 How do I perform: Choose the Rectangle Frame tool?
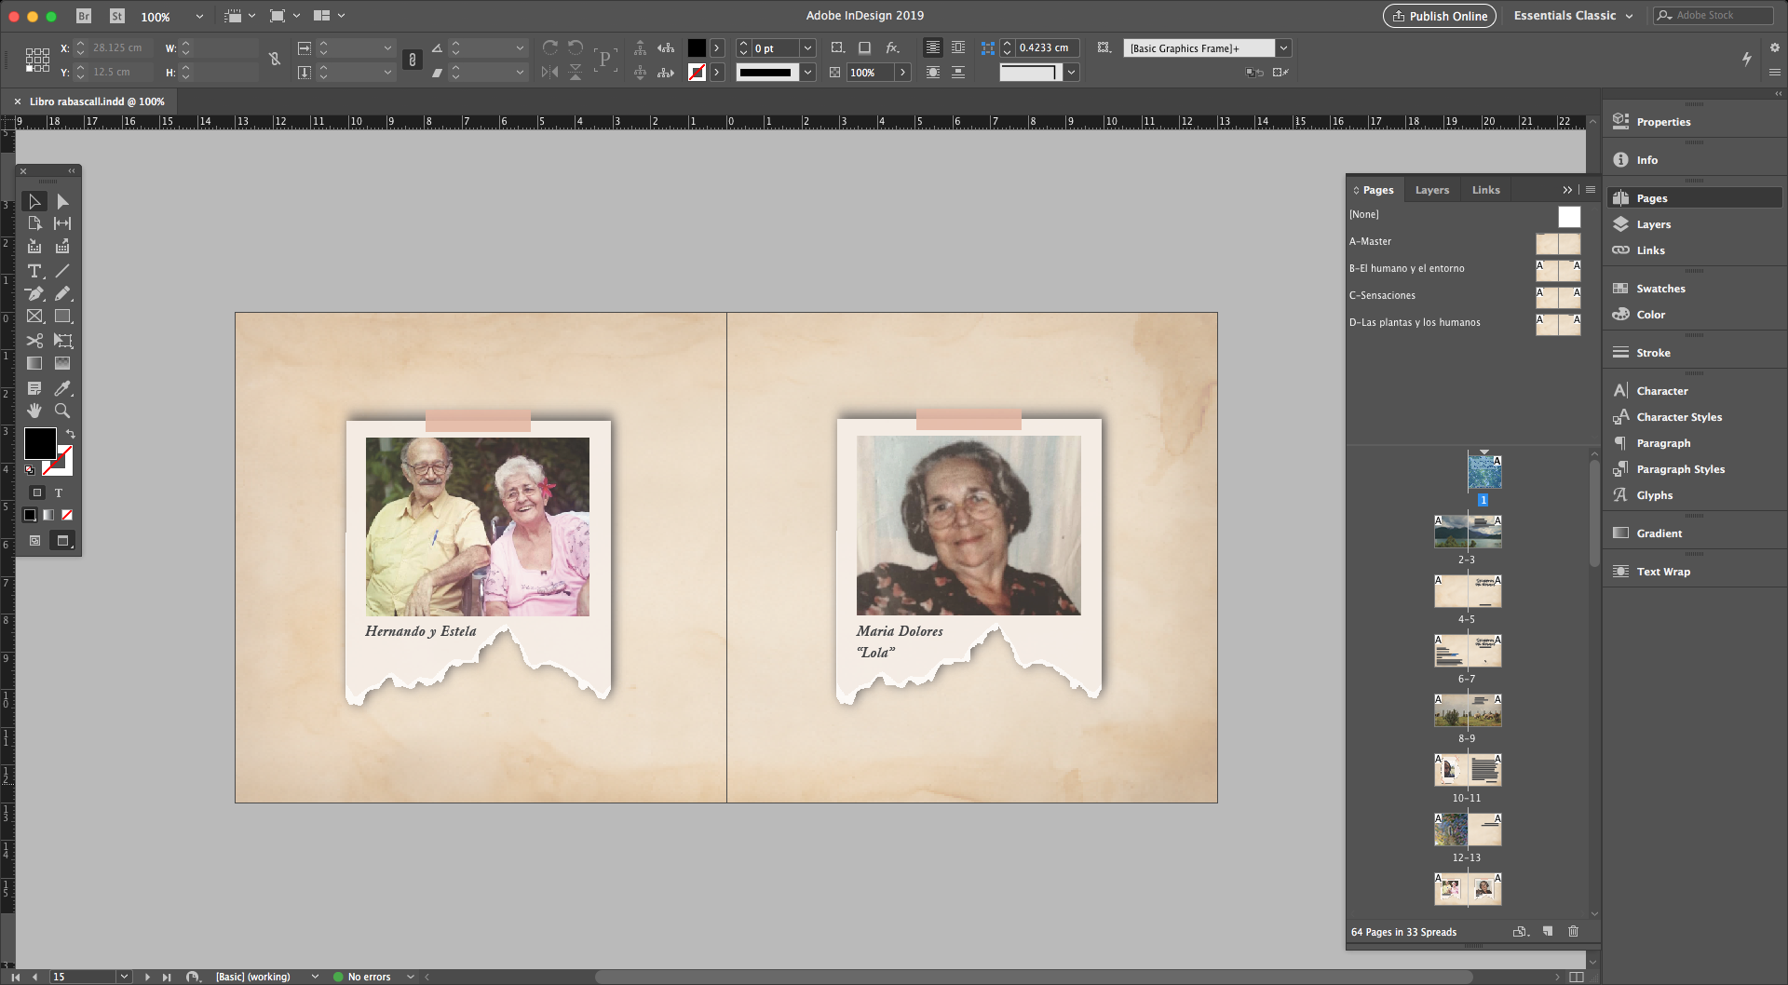34,317
